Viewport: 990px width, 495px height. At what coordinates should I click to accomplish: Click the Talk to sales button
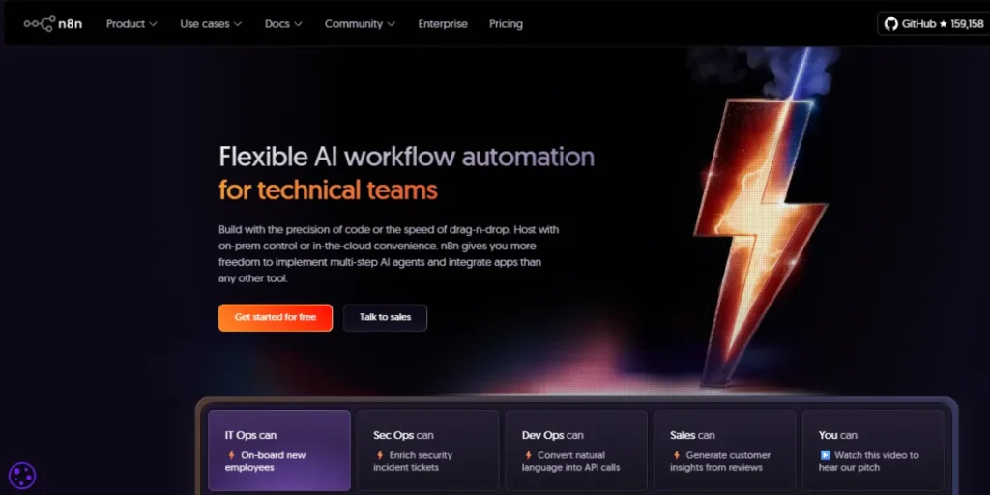coord(385,317)
